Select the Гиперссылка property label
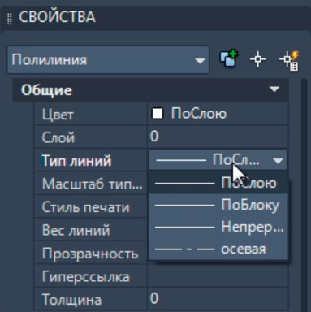The width and height of the screenshot is (311, 312). point(86,277)
